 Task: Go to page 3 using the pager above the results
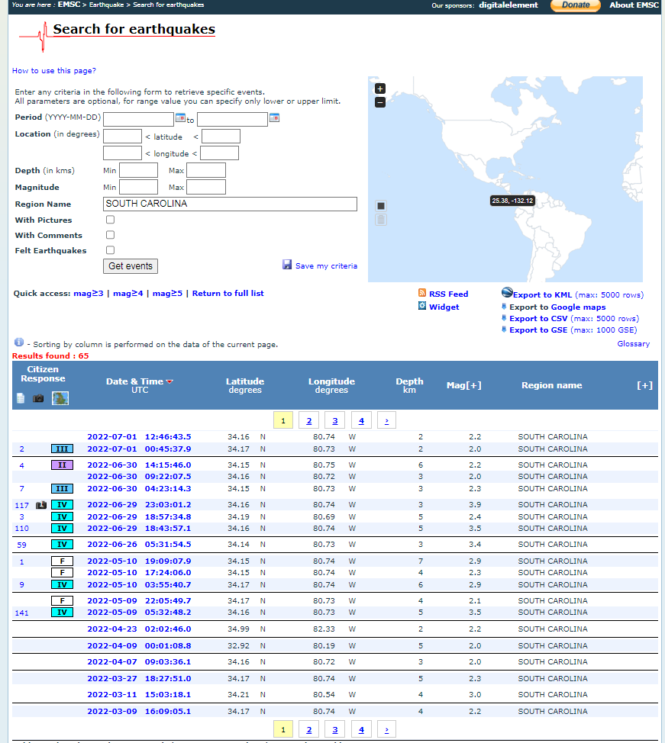(x=335, y=421)
